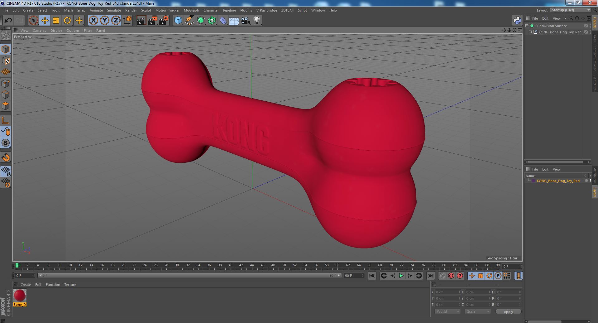Select Polygons mode in sidebar

click(6, 106)
